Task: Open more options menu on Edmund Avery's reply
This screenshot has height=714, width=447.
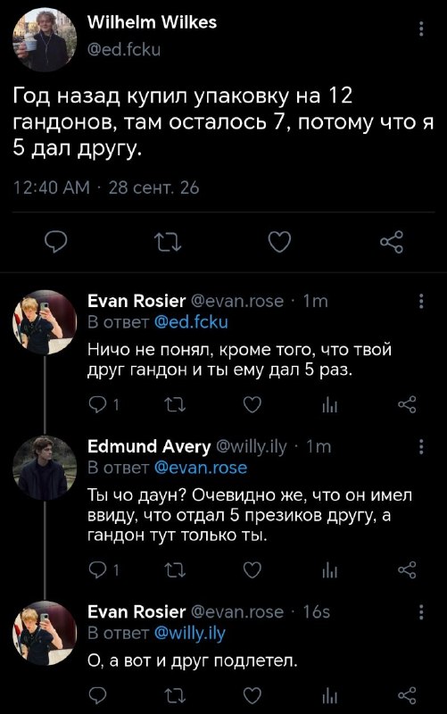Action: (421, 447)
